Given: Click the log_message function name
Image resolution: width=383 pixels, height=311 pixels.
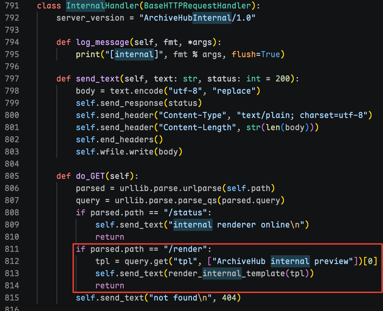Looking at the screenshot, I should pyautogui.click(x=102, y=42).
